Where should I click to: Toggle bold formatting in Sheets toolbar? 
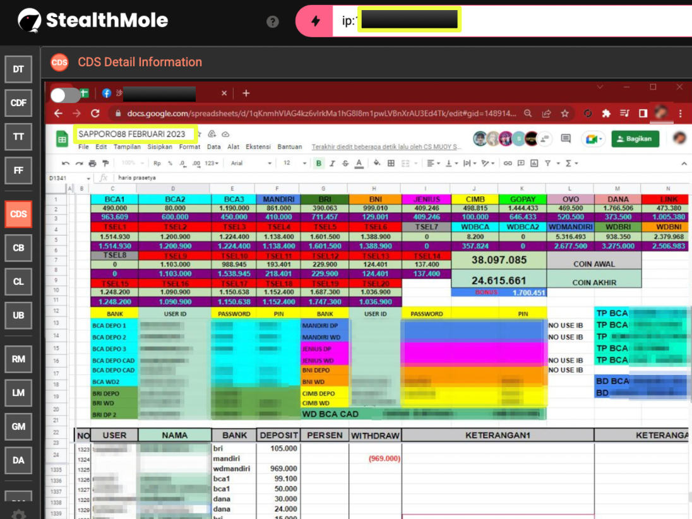(319, 163)
